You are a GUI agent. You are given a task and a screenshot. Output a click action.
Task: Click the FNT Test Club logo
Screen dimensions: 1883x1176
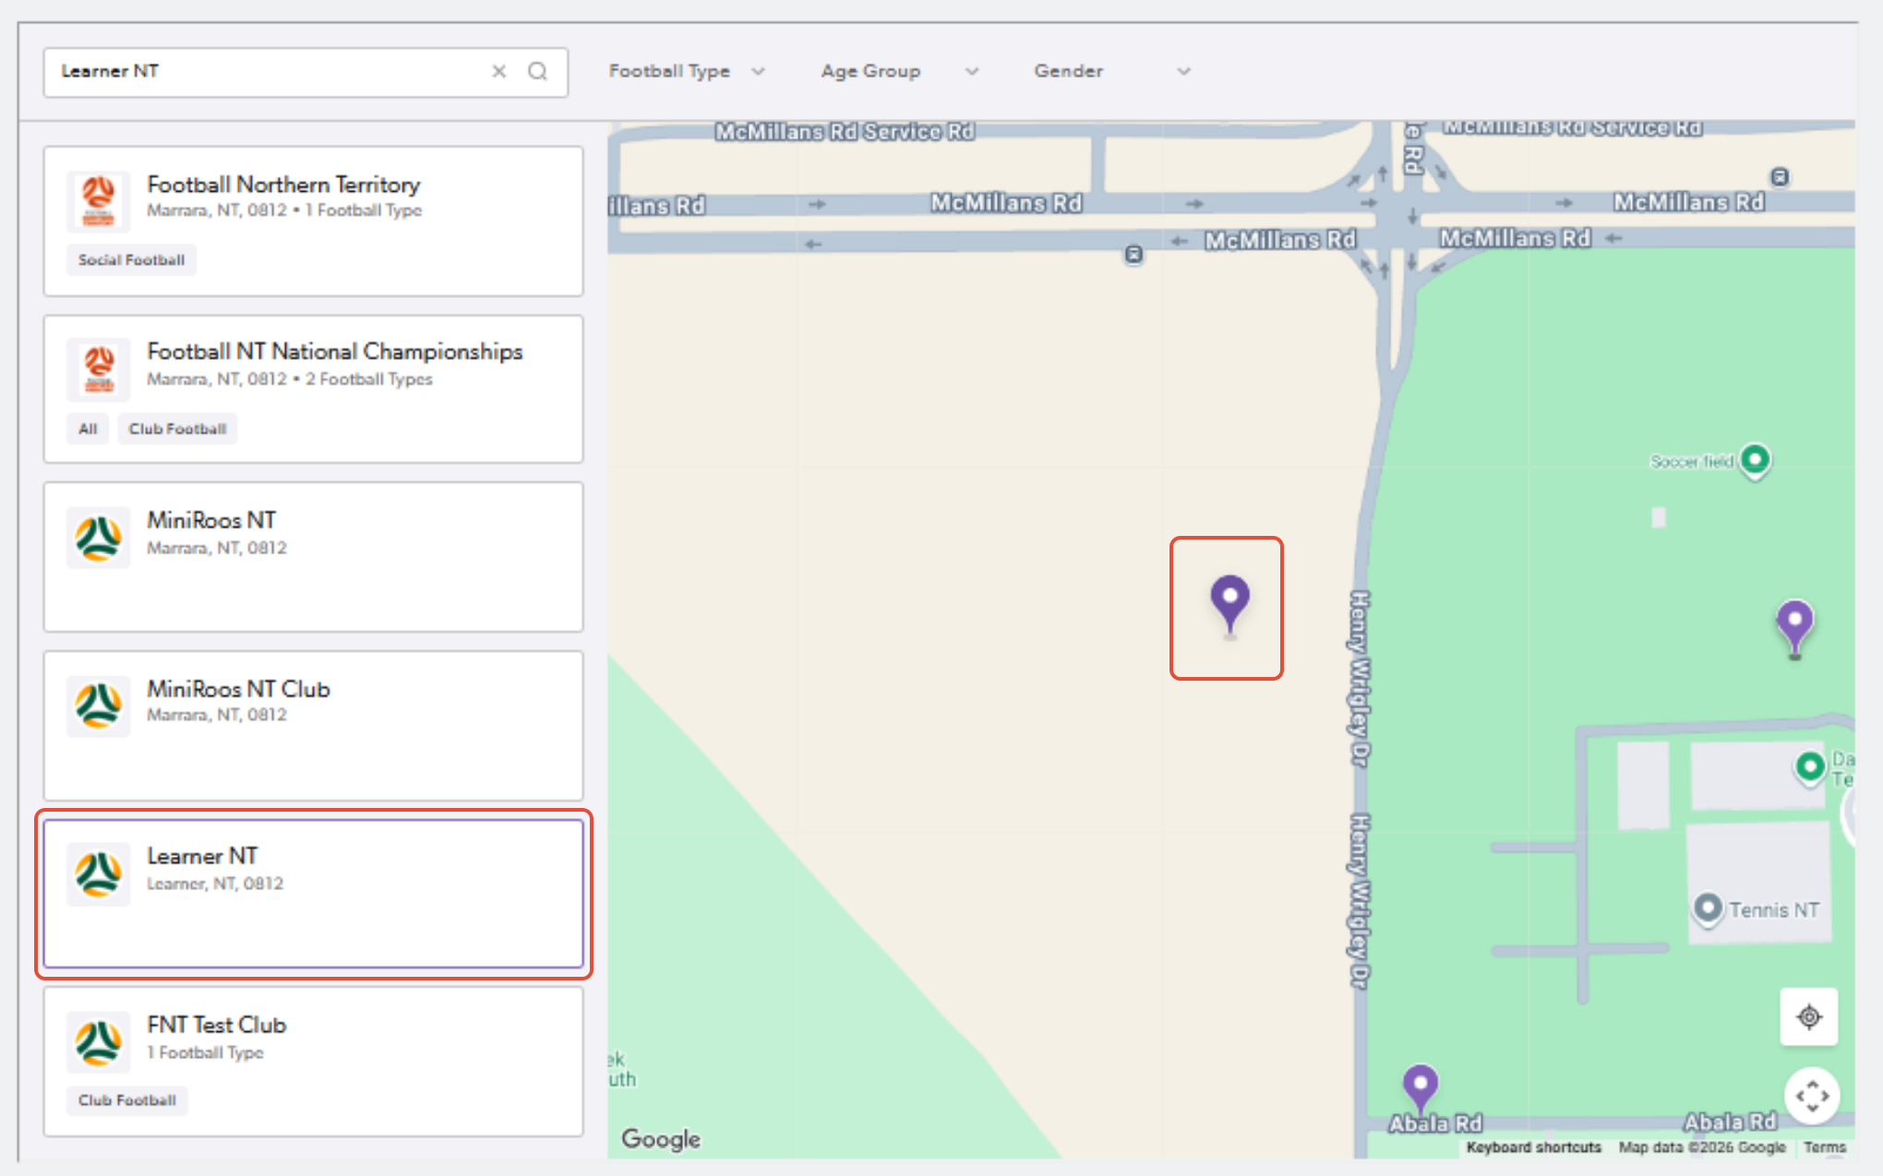[99, 1042]
